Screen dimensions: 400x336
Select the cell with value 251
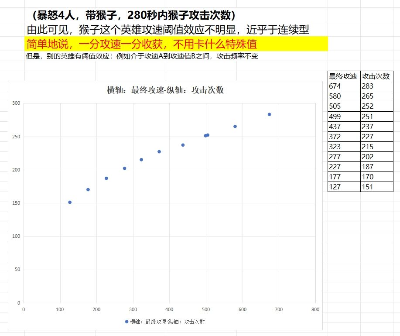click(377, 117)
